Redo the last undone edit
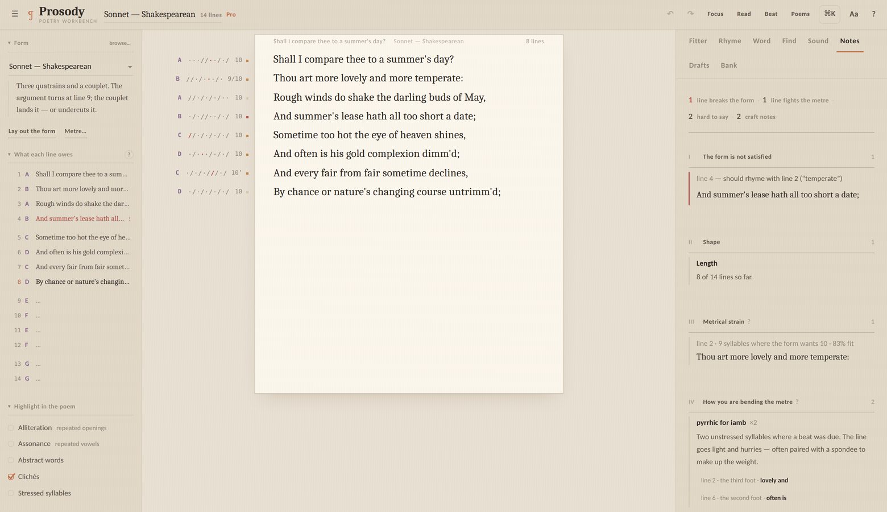This screenshot has height=512, width=887. (x=690, y=14)
